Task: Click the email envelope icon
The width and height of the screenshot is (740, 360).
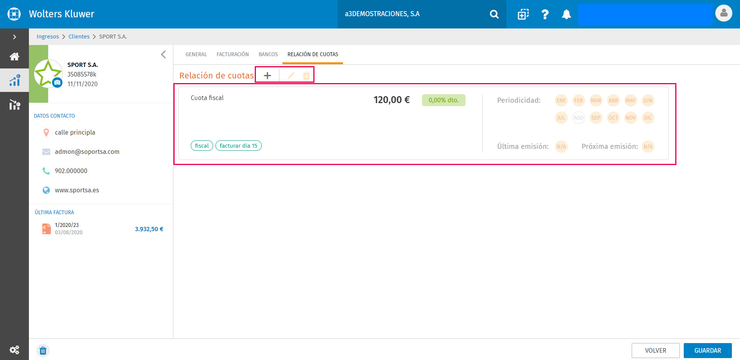Action: click(46, 152)
